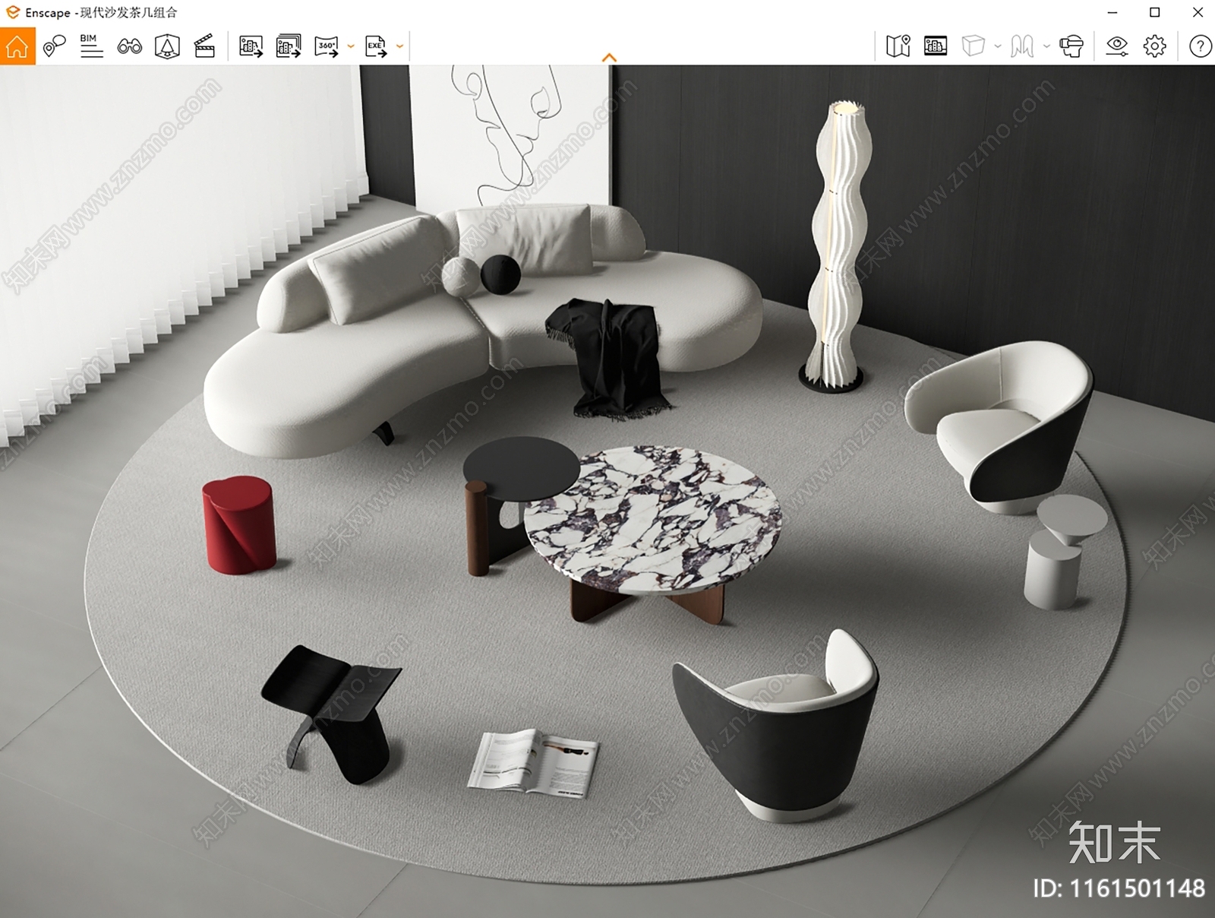Close the Enscape window

[x=1198, y=12]
